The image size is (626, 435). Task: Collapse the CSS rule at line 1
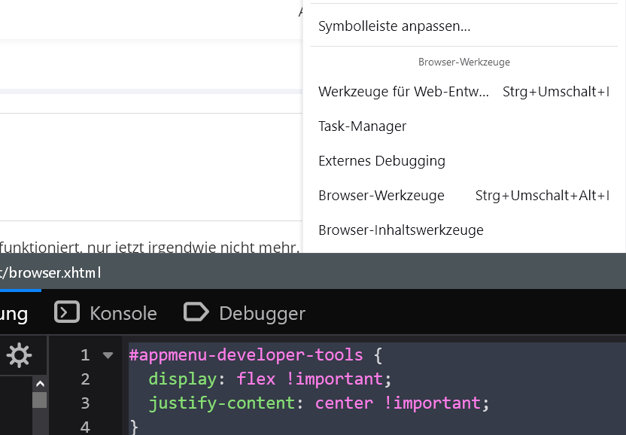(x=108, y=355)
